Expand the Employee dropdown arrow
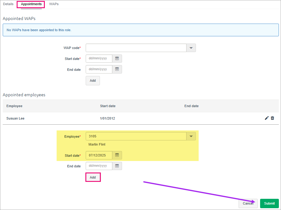Viewport: 281px width, 210px height. [191, 136]
